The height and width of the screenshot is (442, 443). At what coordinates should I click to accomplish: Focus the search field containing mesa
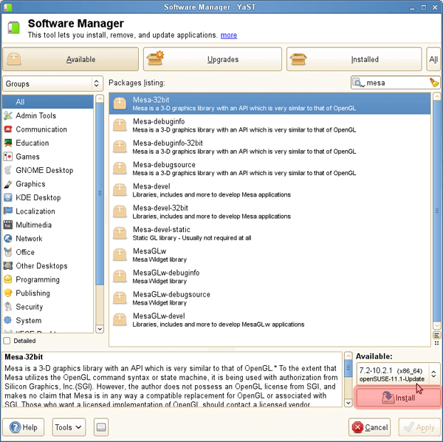[x=396, y=83]
